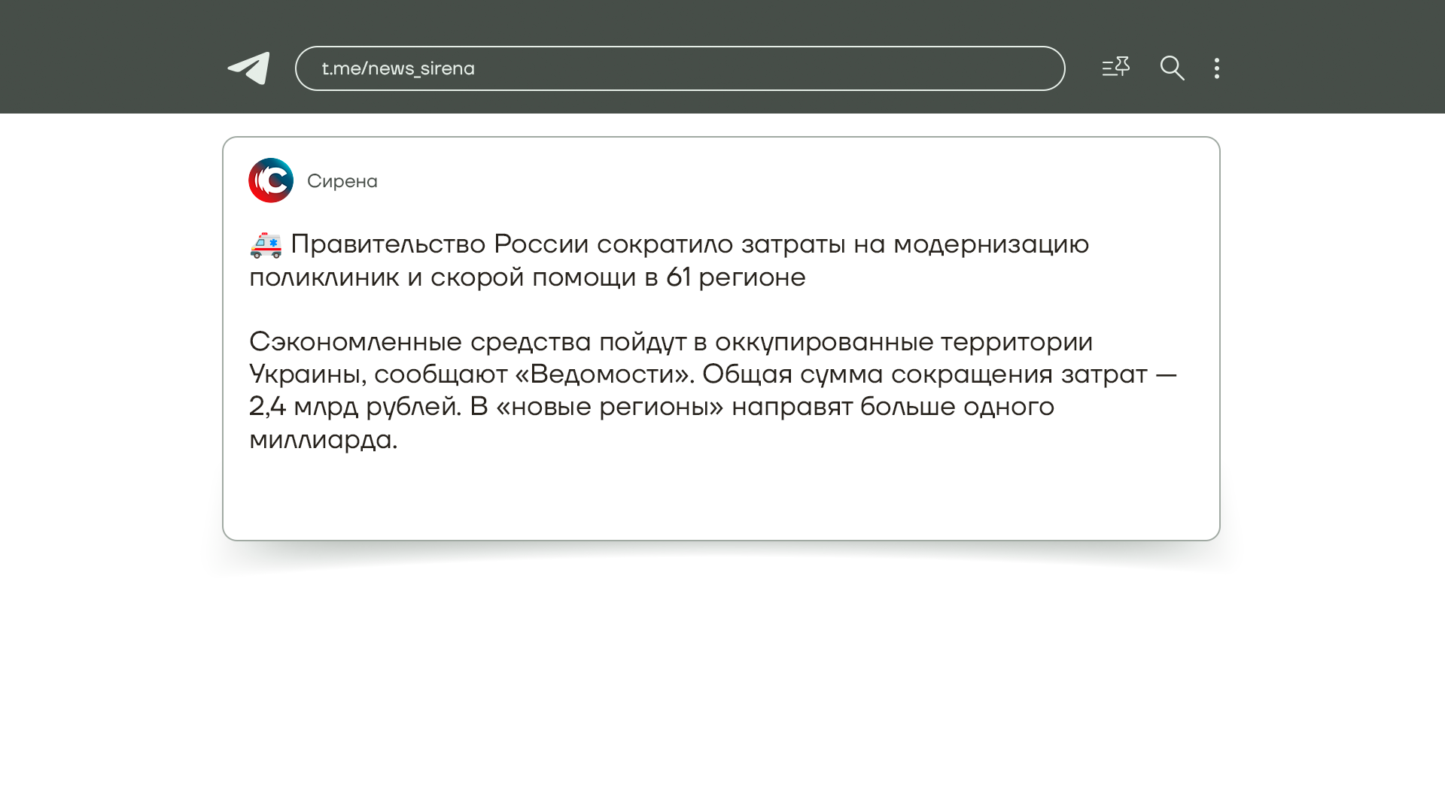Click the last word 'миллиарда.'
The width and height of the screenshot is (1445, 812).
click(x=323, y=440)
